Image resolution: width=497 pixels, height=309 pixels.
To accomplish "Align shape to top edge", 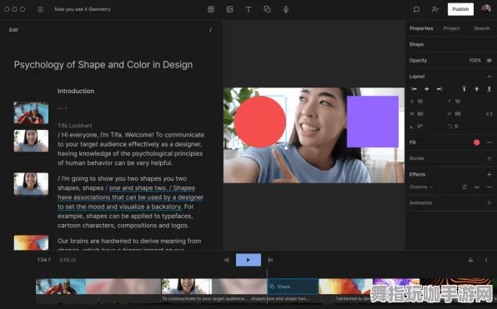I will (x=464, y=89).
